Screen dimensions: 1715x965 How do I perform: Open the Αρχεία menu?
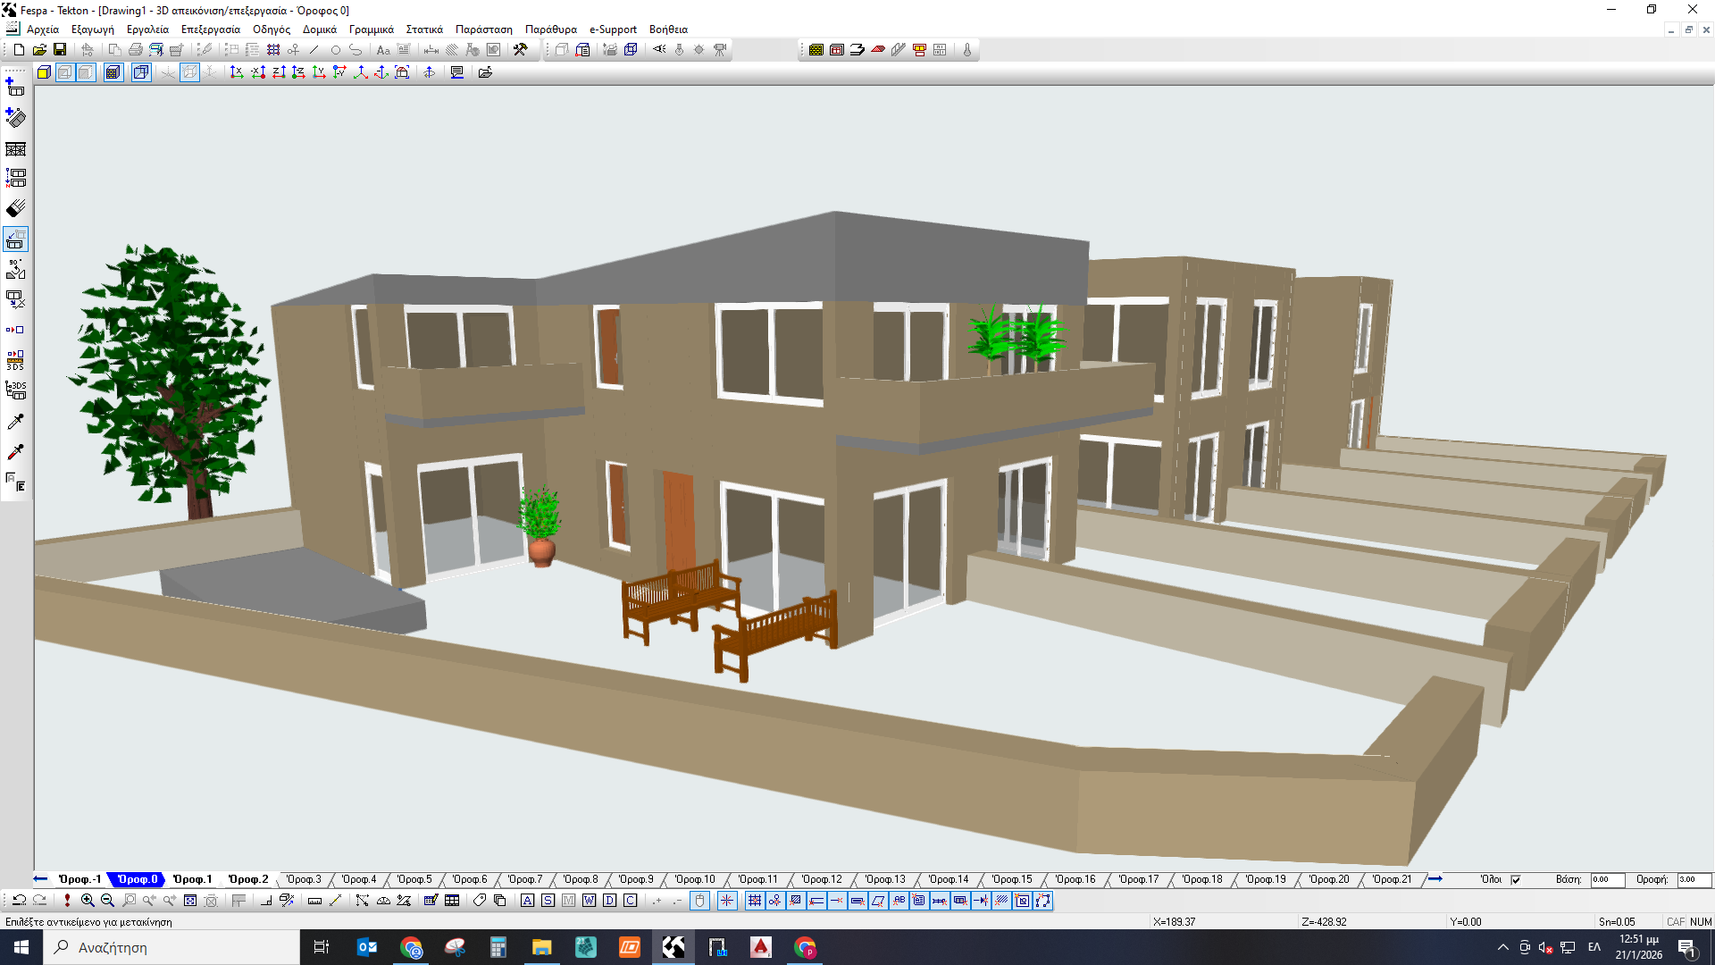[42, 29]
